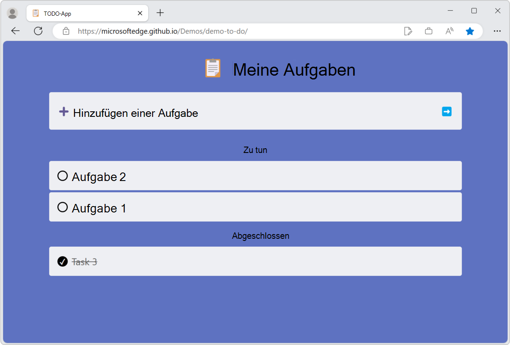Screen dimensions: 510x345
Task: Select the TODO-App browser tab
Action: 76,13
